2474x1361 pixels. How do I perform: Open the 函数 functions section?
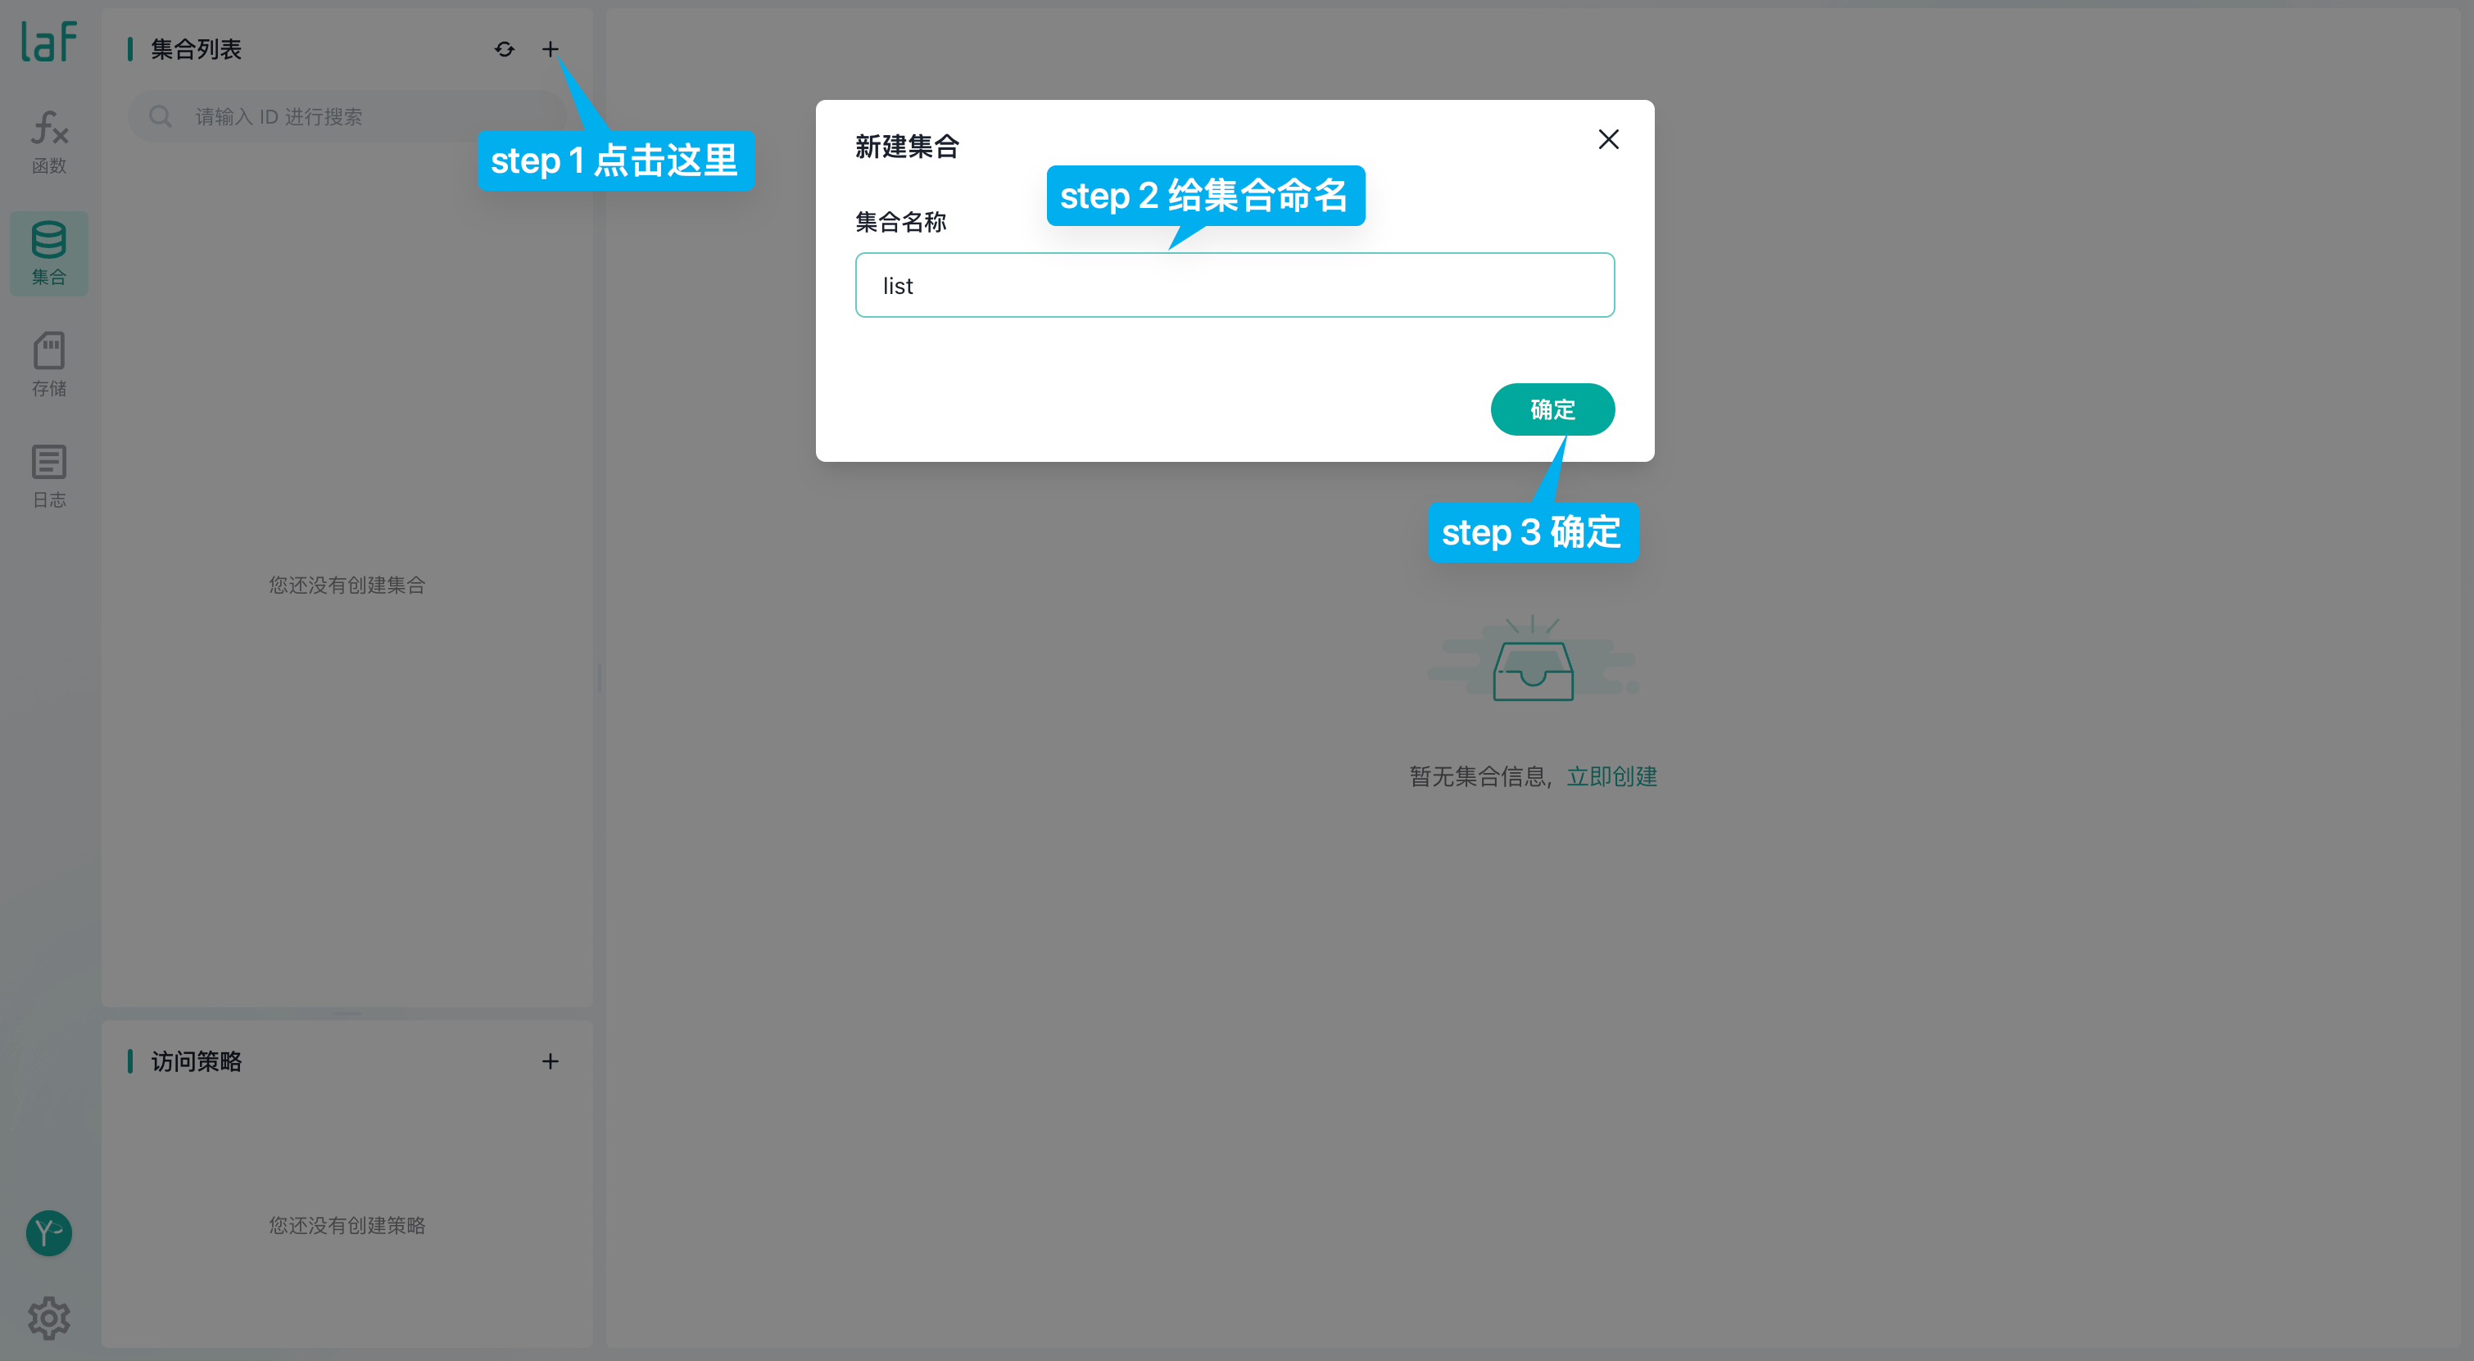click(49, 141)
